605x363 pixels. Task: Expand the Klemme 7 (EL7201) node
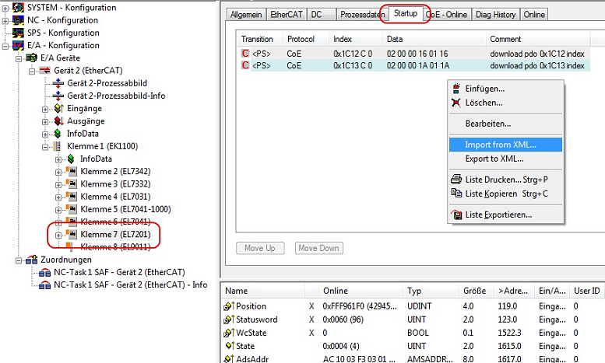click(58, 235)
